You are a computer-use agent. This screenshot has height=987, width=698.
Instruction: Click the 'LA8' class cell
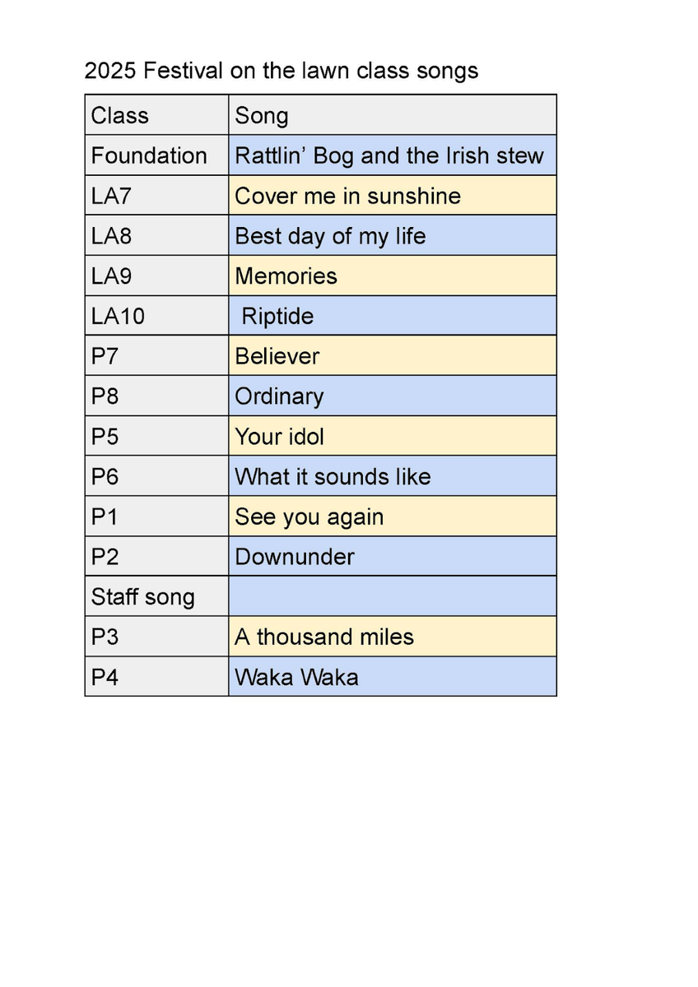pyautogui.click(x=156, y=236)
